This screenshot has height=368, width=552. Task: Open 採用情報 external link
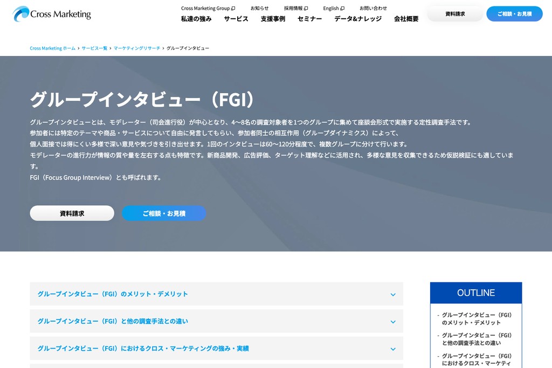(296, 8)
